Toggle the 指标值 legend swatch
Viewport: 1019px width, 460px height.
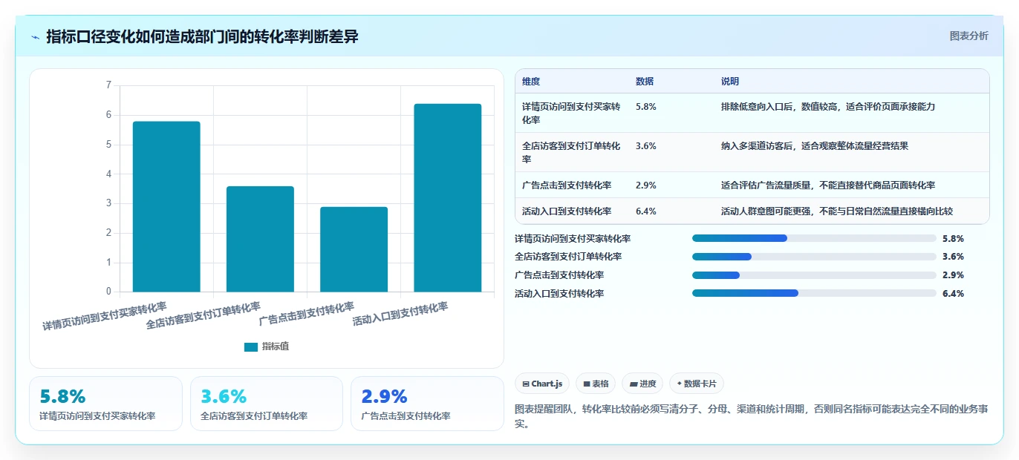coord(251,346)
